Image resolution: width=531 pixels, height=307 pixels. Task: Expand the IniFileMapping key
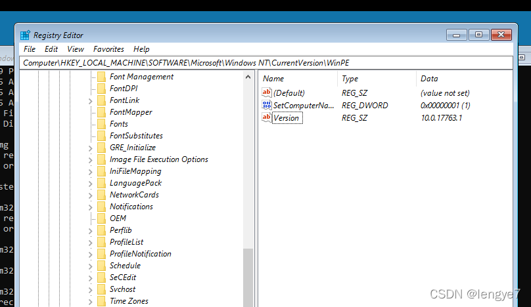(91, 172)
